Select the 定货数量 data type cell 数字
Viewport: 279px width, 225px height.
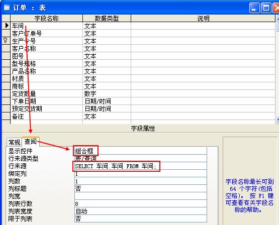point(107,93)
